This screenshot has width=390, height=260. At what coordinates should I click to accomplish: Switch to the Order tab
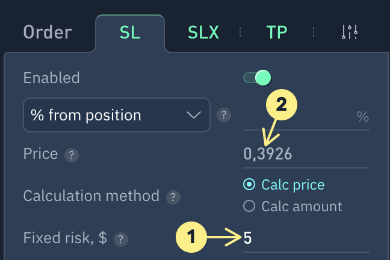pyautogui.click(x=48, y=32)
